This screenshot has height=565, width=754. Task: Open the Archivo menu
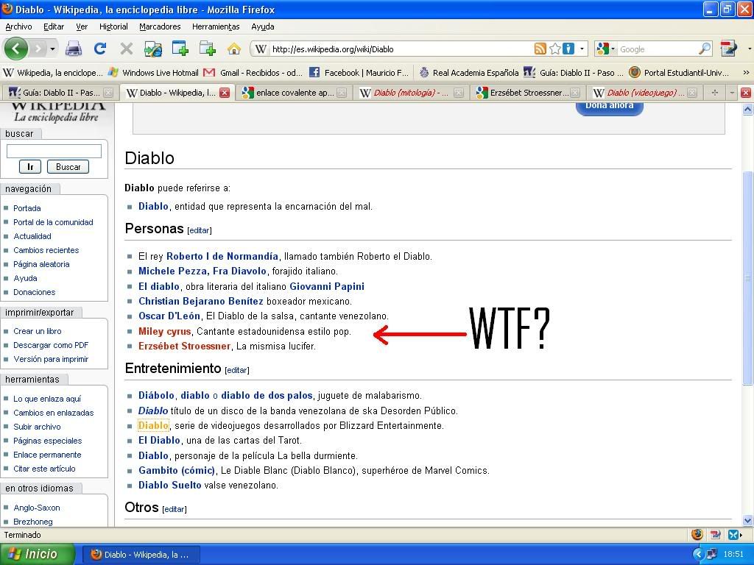tap(18, 26)
